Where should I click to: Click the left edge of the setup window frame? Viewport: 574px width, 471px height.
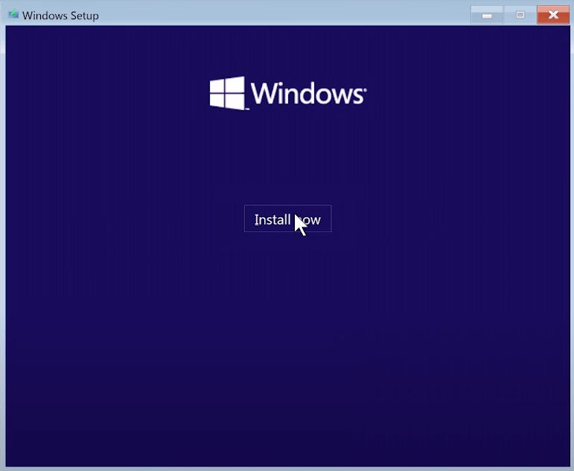click(x=2, y=246)
